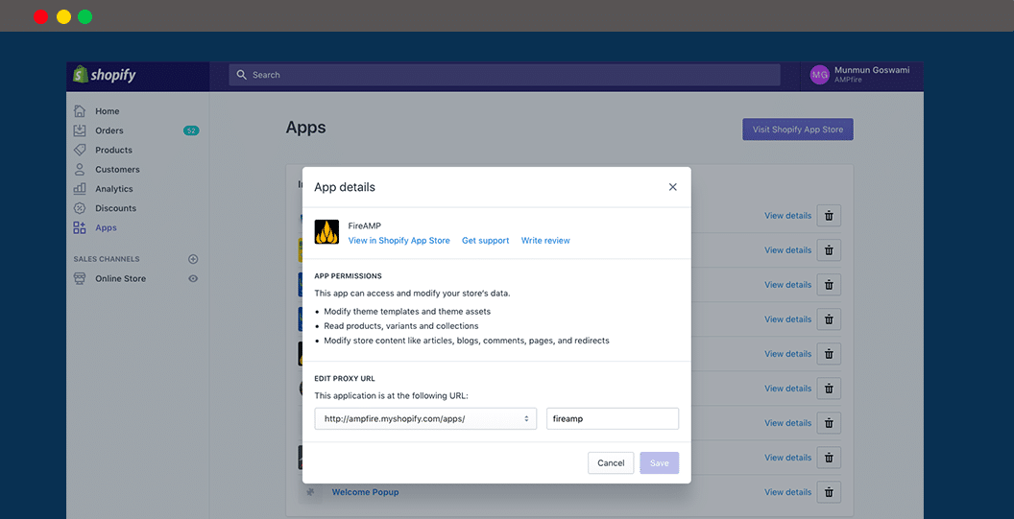Click the Products tag icon

point(80,150)
